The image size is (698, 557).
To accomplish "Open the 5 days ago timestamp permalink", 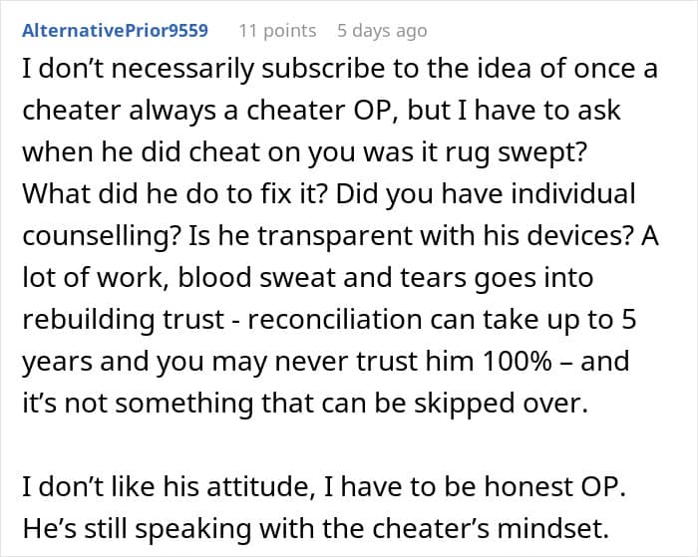I will click(x=383, y=30).
